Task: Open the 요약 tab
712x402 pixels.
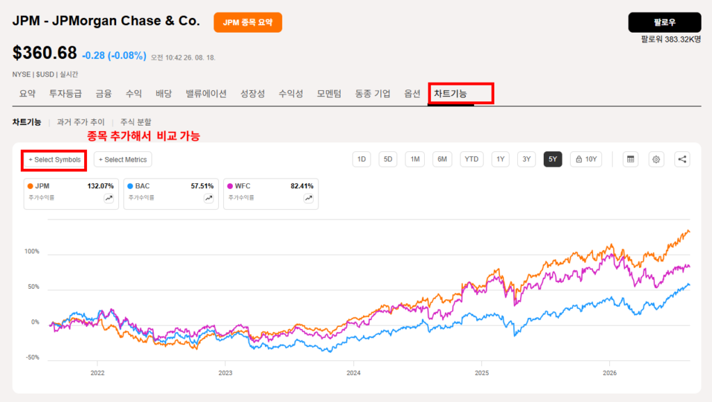Action: click(x=27, y=93)
